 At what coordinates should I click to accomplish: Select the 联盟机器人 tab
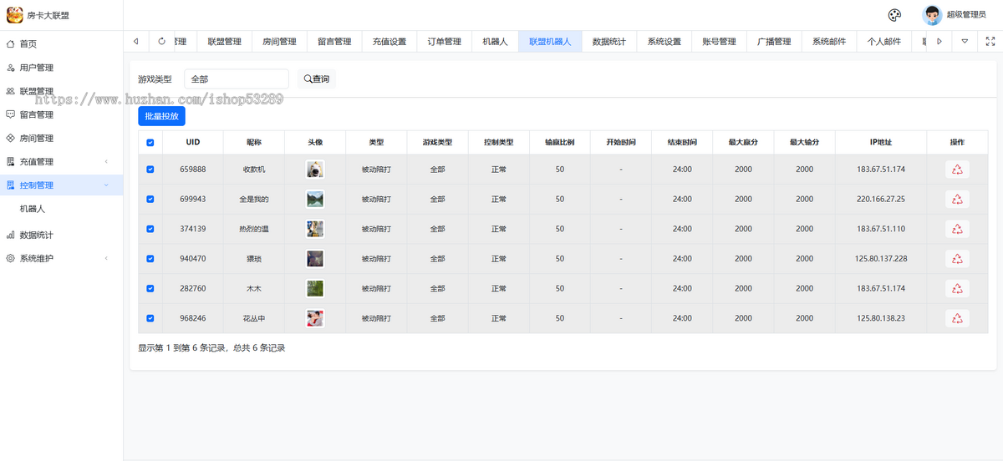[x=550, y=41]
